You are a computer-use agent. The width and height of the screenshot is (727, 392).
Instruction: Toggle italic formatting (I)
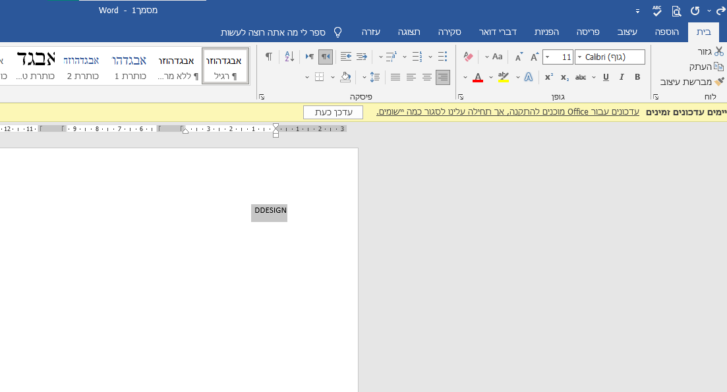tap(622, 77)
